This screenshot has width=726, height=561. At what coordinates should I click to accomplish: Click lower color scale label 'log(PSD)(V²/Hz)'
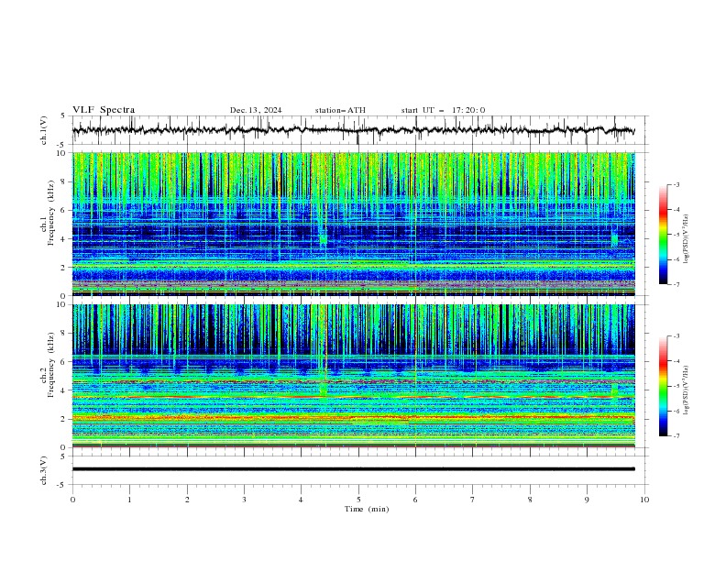[x=687, y=390]
